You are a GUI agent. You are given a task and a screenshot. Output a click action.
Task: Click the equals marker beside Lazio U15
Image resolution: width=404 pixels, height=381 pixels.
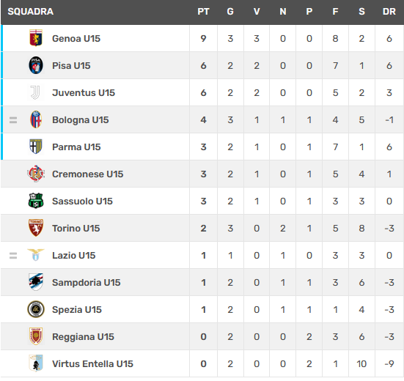pos(13,256)
